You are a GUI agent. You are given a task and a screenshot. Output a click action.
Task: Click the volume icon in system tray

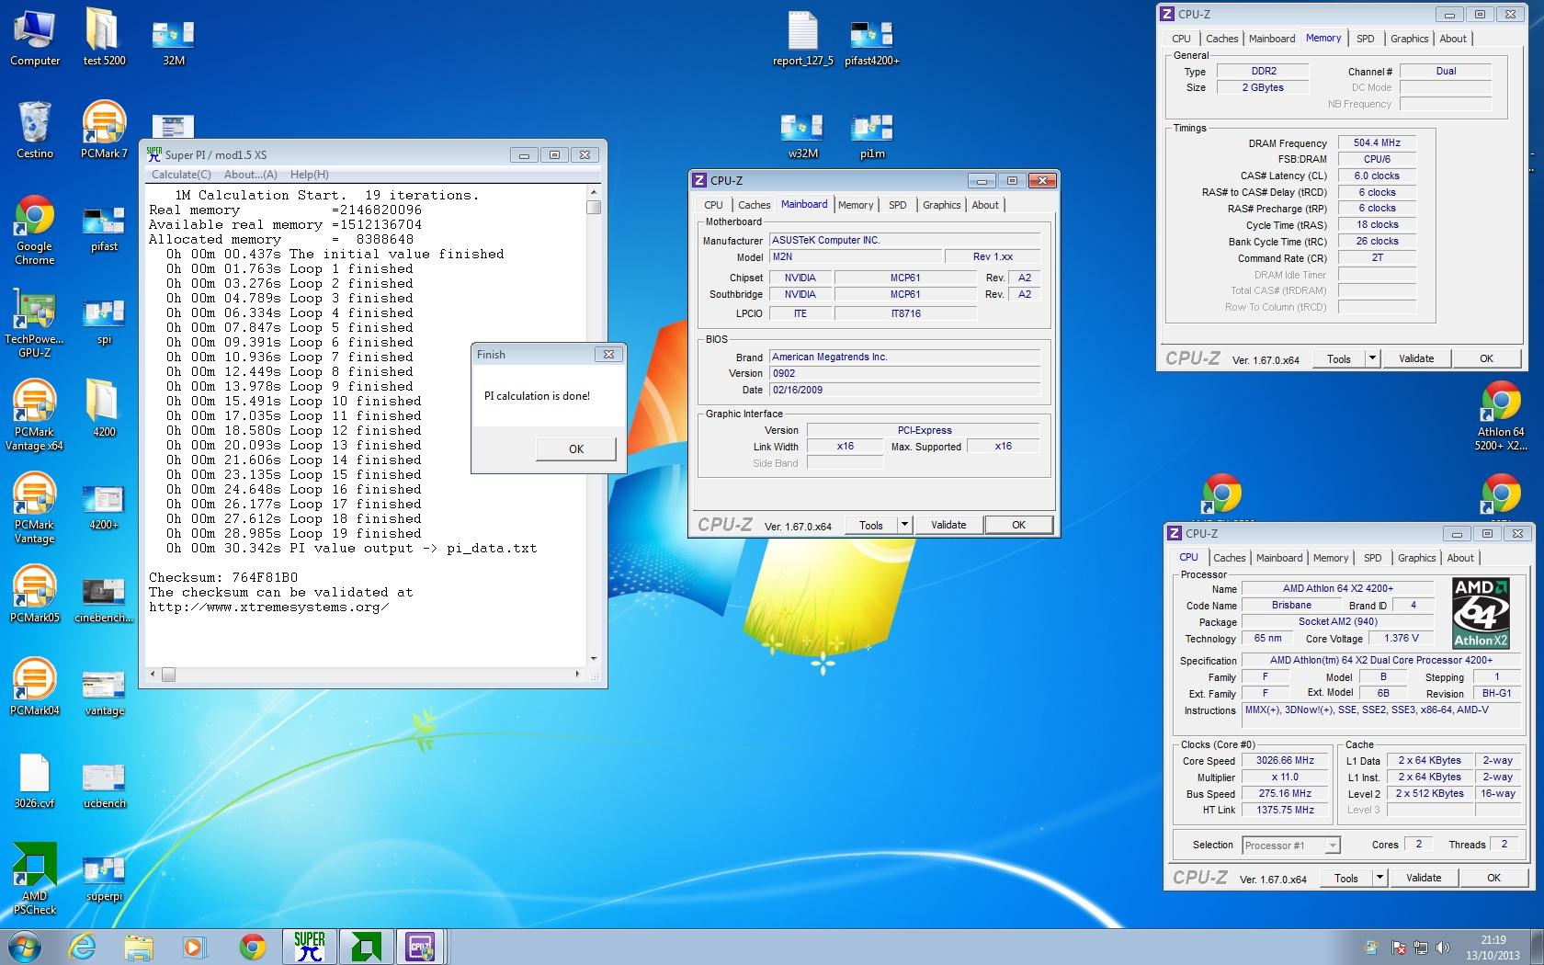[x=1443, y=947]
